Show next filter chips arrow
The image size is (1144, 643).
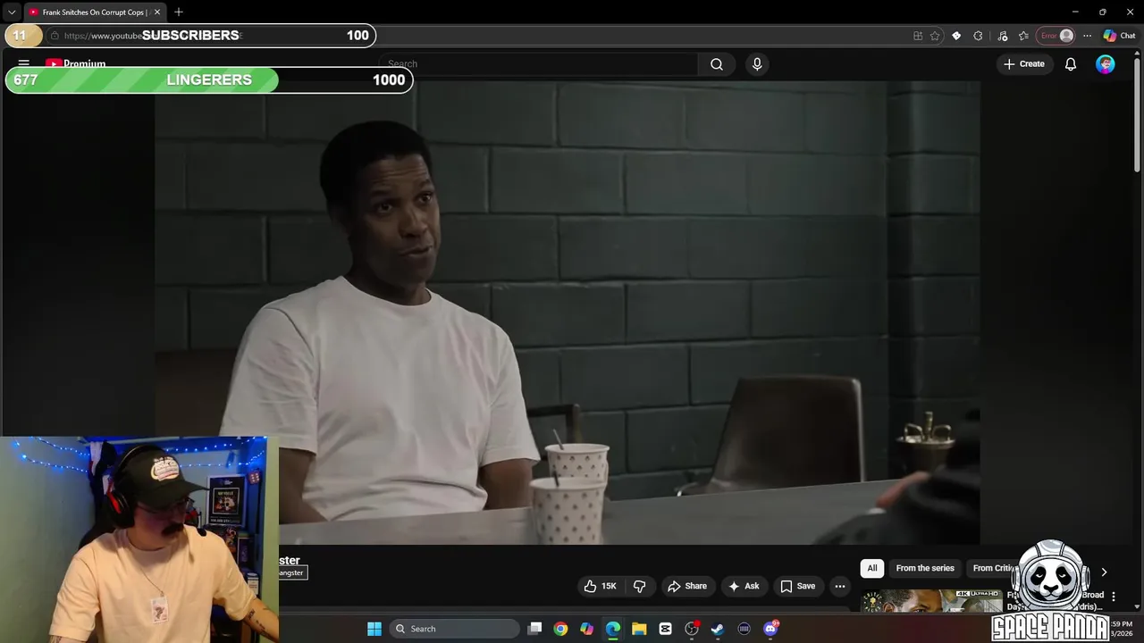[1104, 572]
